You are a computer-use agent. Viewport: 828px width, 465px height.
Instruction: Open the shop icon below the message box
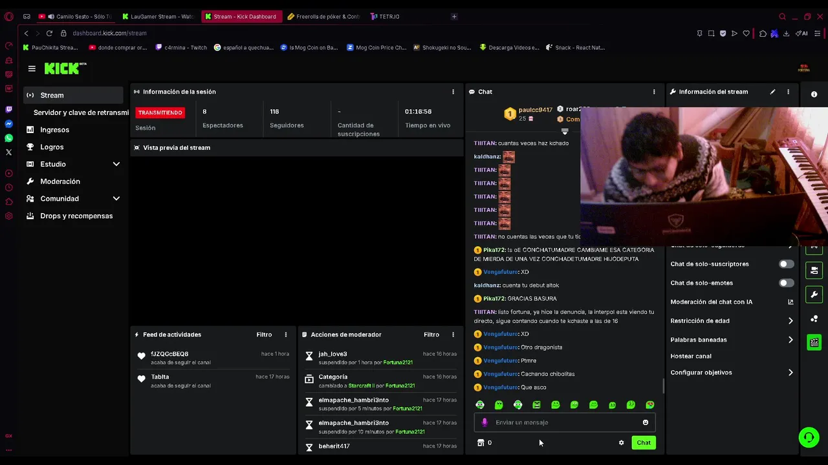[481, 442]
